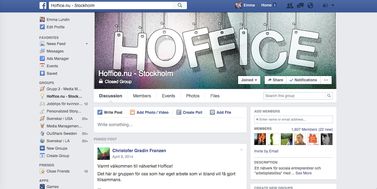The image size is (377, 189).
Task: Click Write something text area
Action: (170, 125)
